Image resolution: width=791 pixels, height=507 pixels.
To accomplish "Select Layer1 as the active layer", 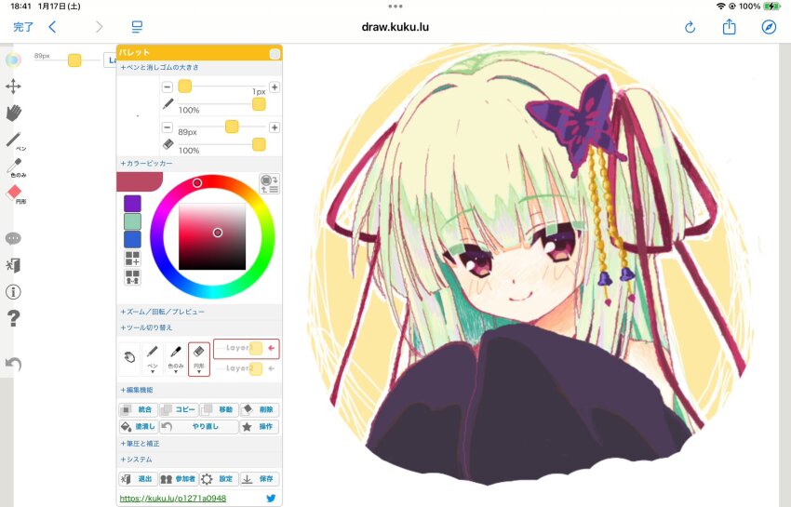I will pos(247,348).
